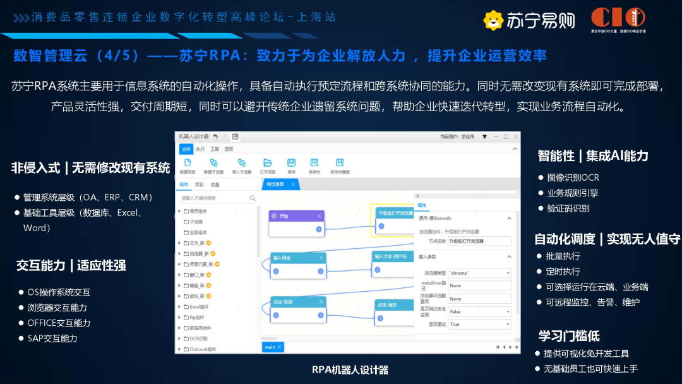The height and width of the screenshot is (384, 682).
Task: Delete the 输入网址 node via its X
Action: pos(321,258)
